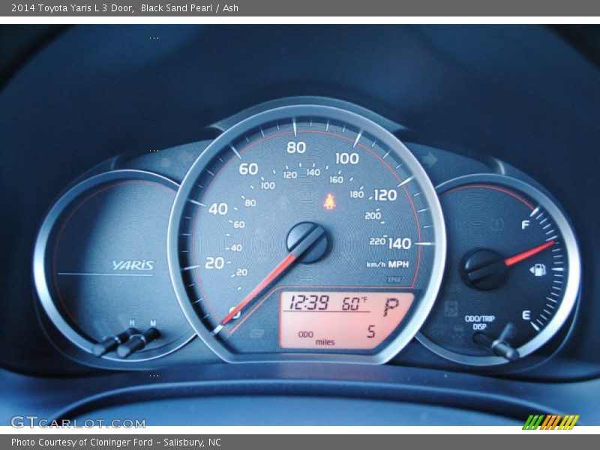Click the small 180 km/h numeral
The width and height of the screenshot is (600, 450).
coord(357,194)
